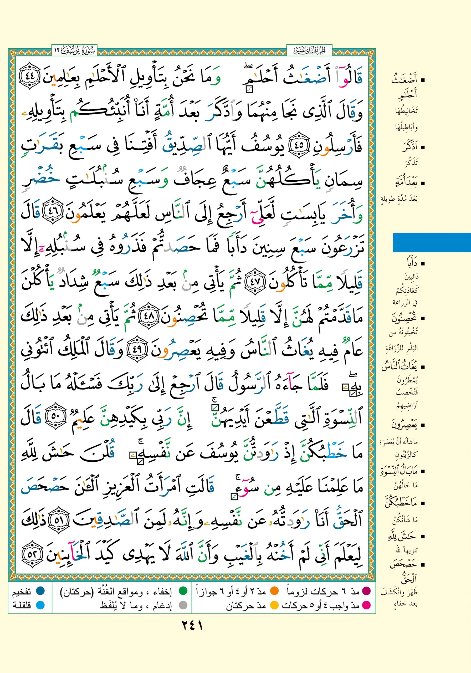Viewport: 471px width, 673px height.
Task: Click the solid blue margin block
Action: [431, 243]
